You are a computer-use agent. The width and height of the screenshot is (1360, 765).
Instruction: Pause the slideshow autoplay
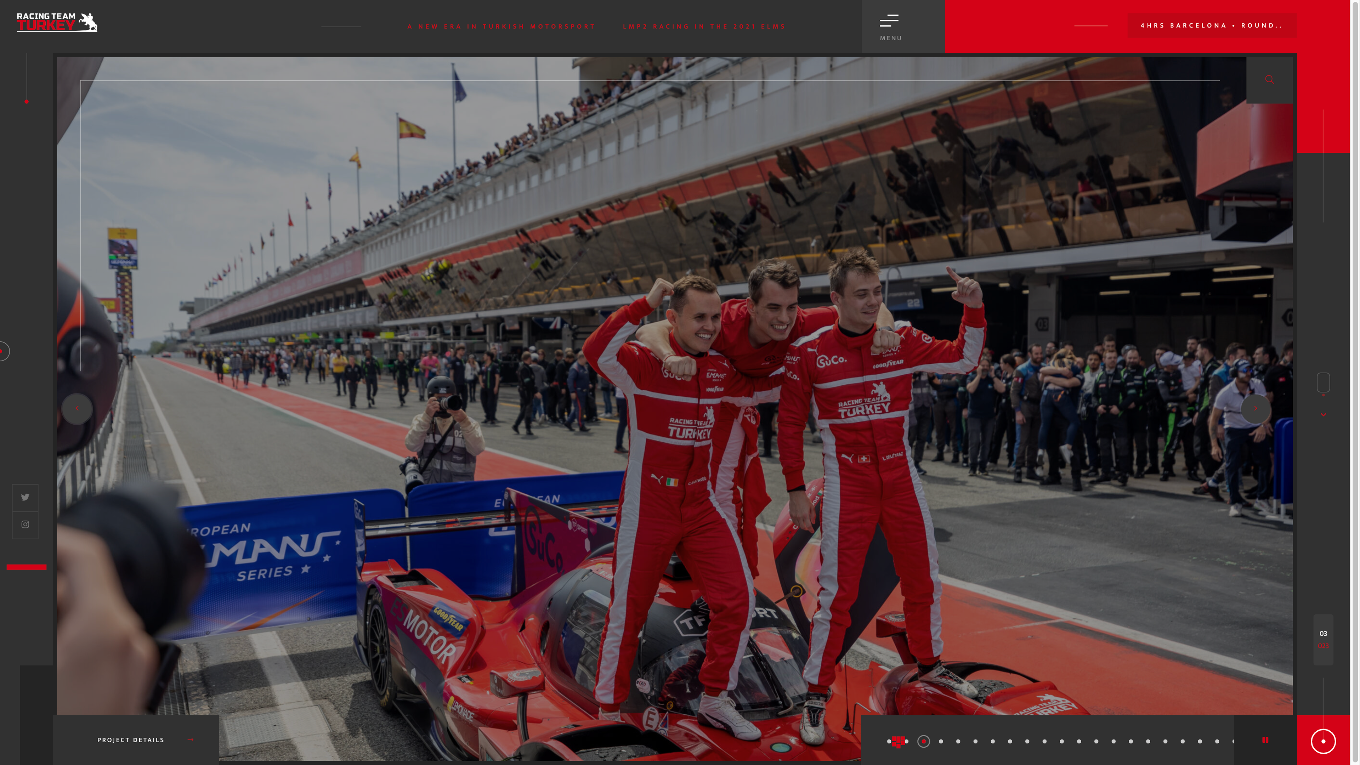pos(1265,740)
